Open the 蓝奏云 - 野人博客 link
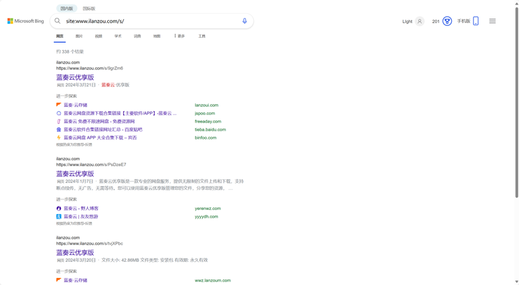This screenshot has width=519, height=285. click(x=81, y=209)
